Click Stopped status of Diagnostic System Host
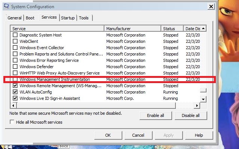 click(171, 35)
